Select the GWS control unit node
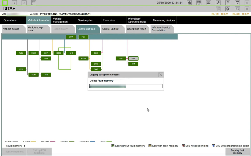This screenshot has width=251, height=156. 96,69
